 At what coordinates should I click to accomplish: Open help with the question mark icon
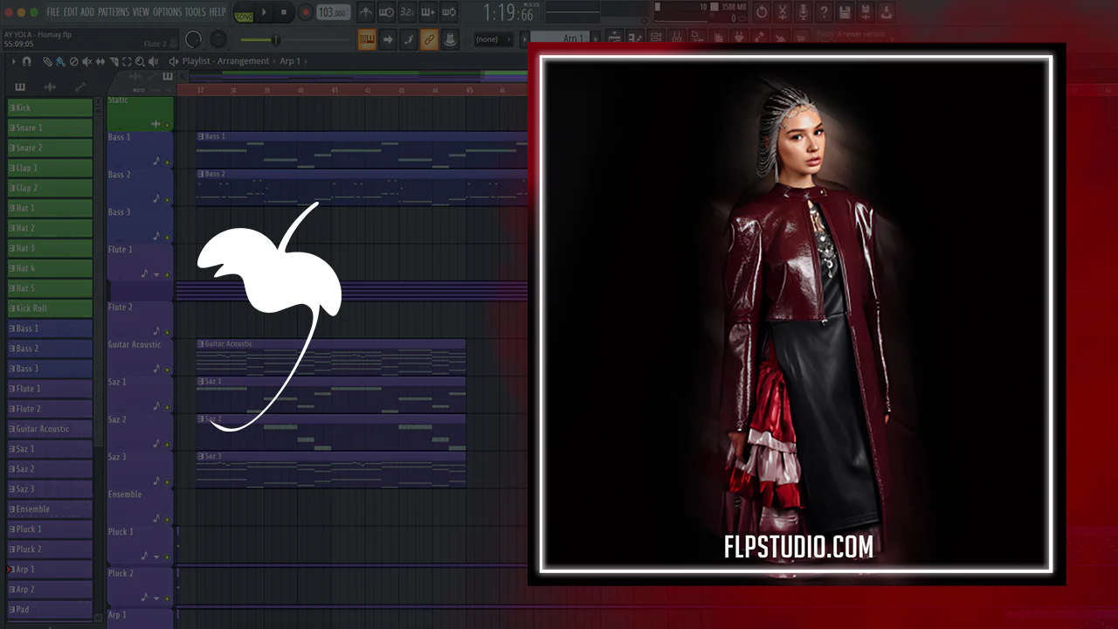click(x=824, y=12)
